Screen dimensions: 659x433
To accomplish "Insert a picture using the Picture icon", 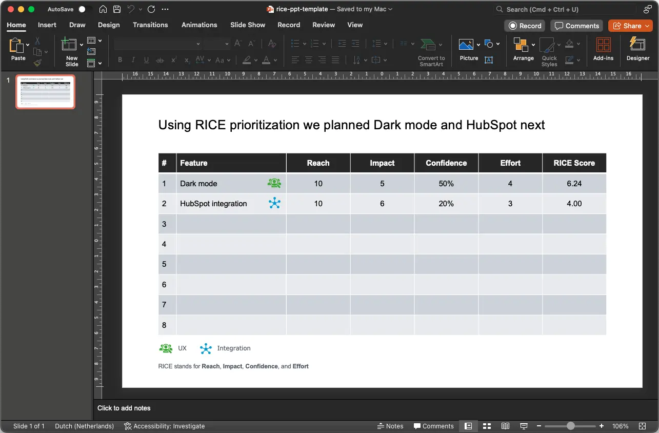I will (466, 45).
